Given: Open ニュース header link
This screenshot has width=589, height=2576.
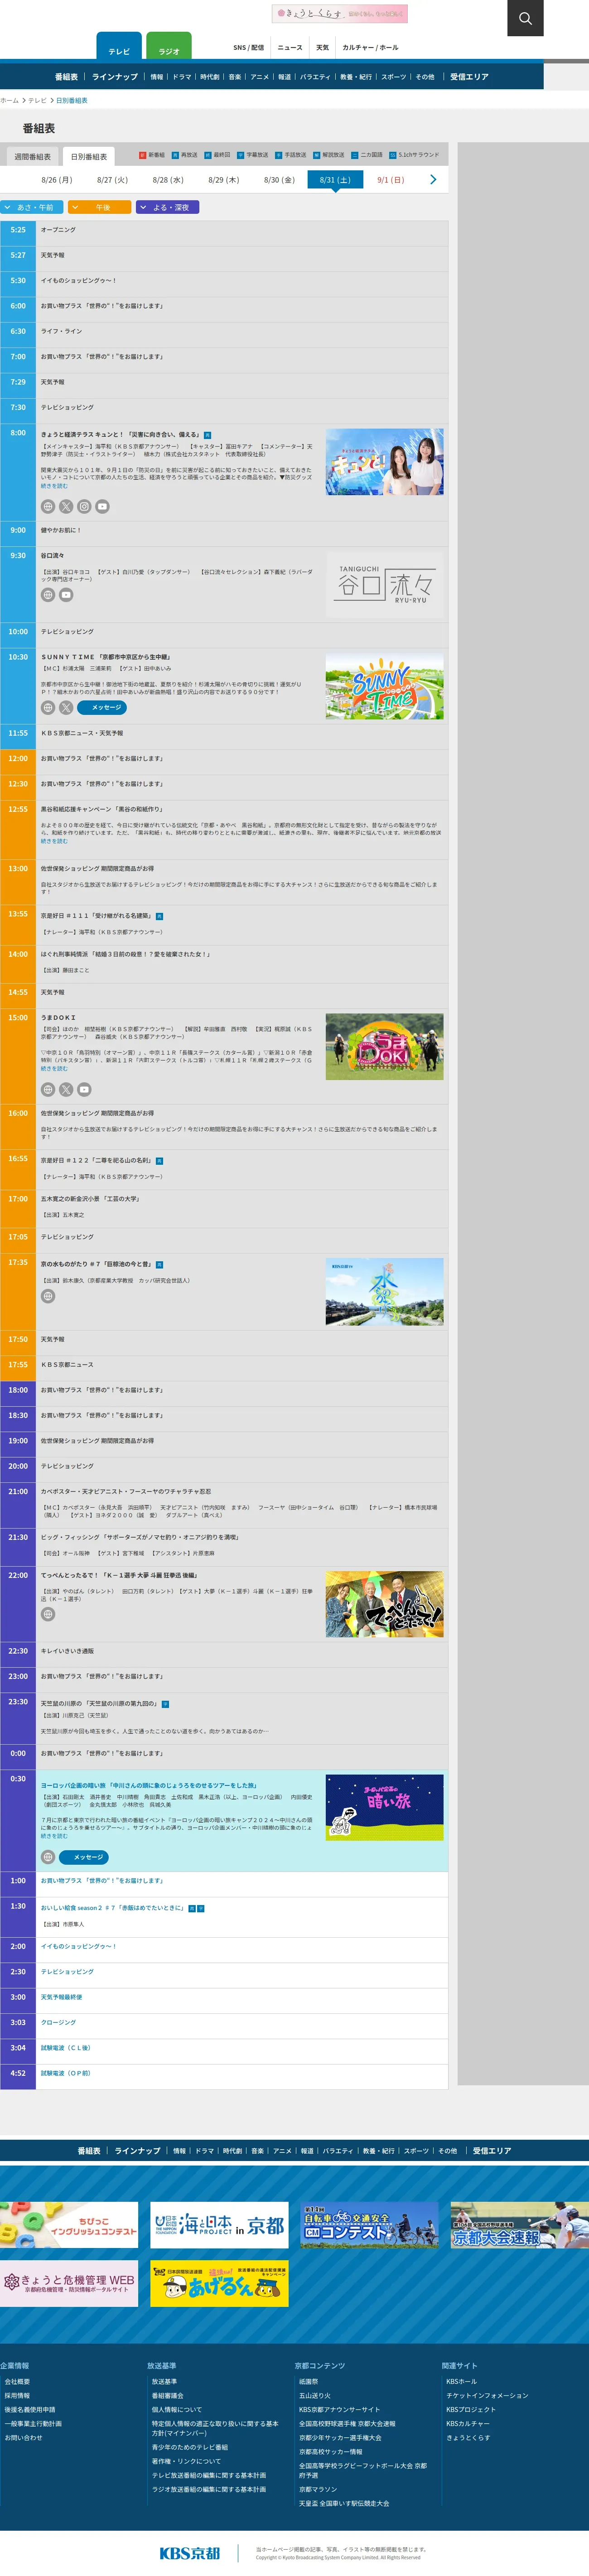Looking at the screenshot, I should pyautogui.click(x=290, y=47).
